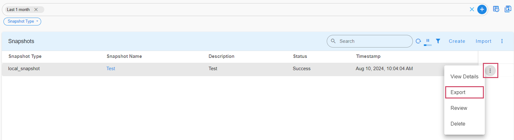514x140 pixels.
Task: Open the funnel filter icon
Action: (438, 41)
